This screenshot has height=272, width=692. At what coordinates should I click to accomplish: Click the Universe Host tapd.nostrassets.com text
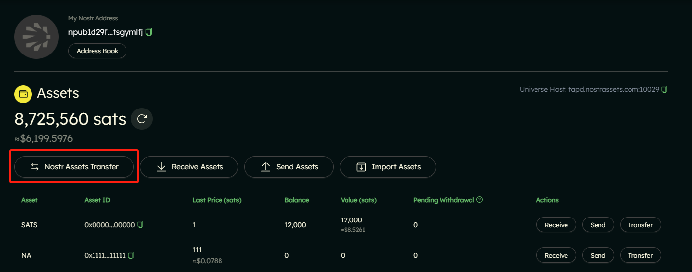(x=589, y=89)
